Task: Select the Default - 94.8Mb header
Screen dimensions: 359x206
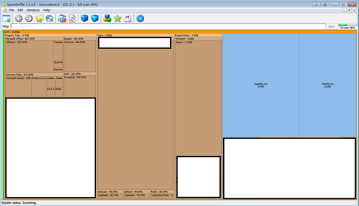Action: point(137,192)
